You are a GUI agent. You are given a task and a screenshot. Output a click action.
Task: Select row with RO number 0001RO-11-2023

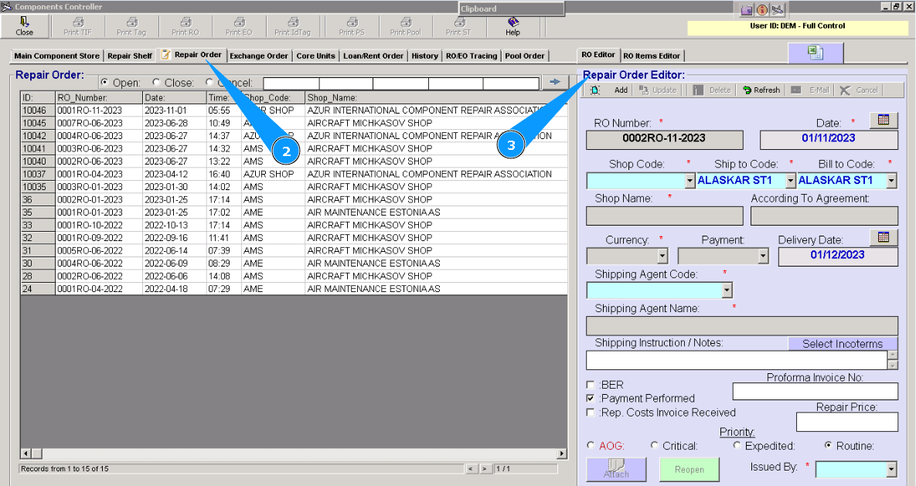pyautogui.click(x=294, y=110)
